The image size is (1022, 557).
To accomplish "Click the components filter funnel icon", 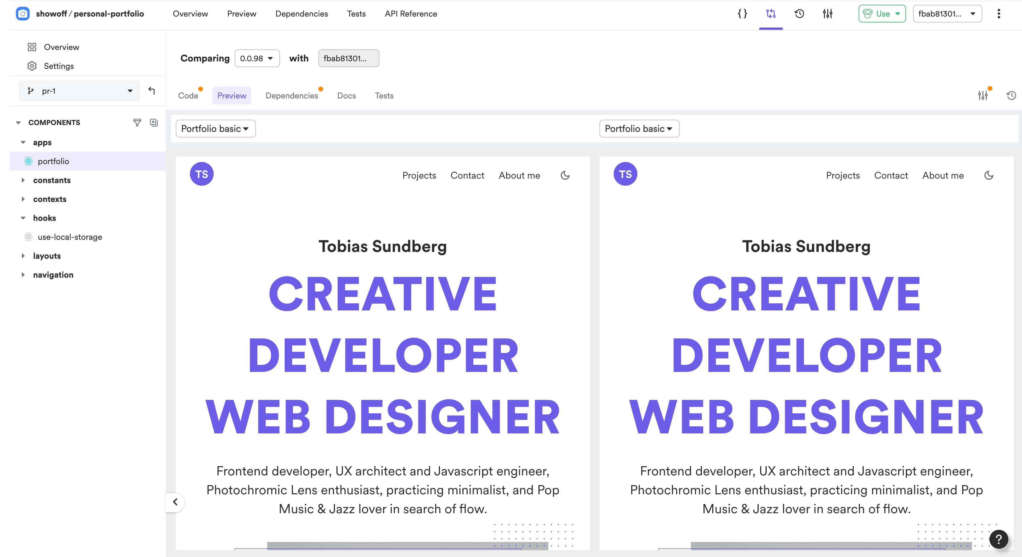I will pos(137,122).
